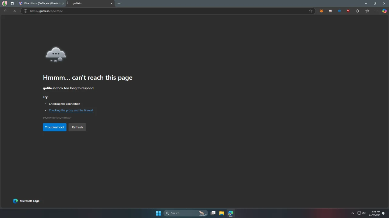
Task: Click the Troubleshoot button
Action: 55,127
